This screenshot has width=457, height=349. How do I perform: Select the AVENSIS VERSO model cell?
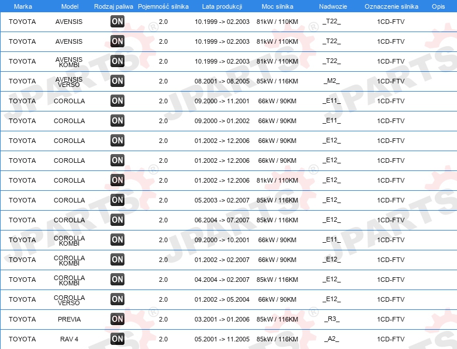coord(69,82)
